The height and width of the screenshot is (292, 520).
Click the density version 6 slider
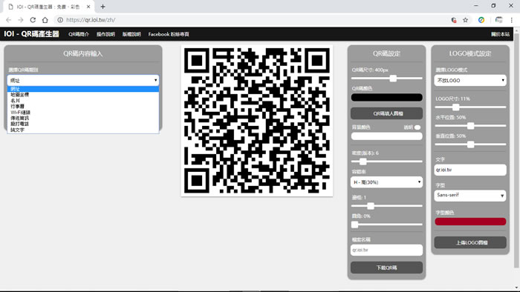pyautogui.click(x=386, y=162)
